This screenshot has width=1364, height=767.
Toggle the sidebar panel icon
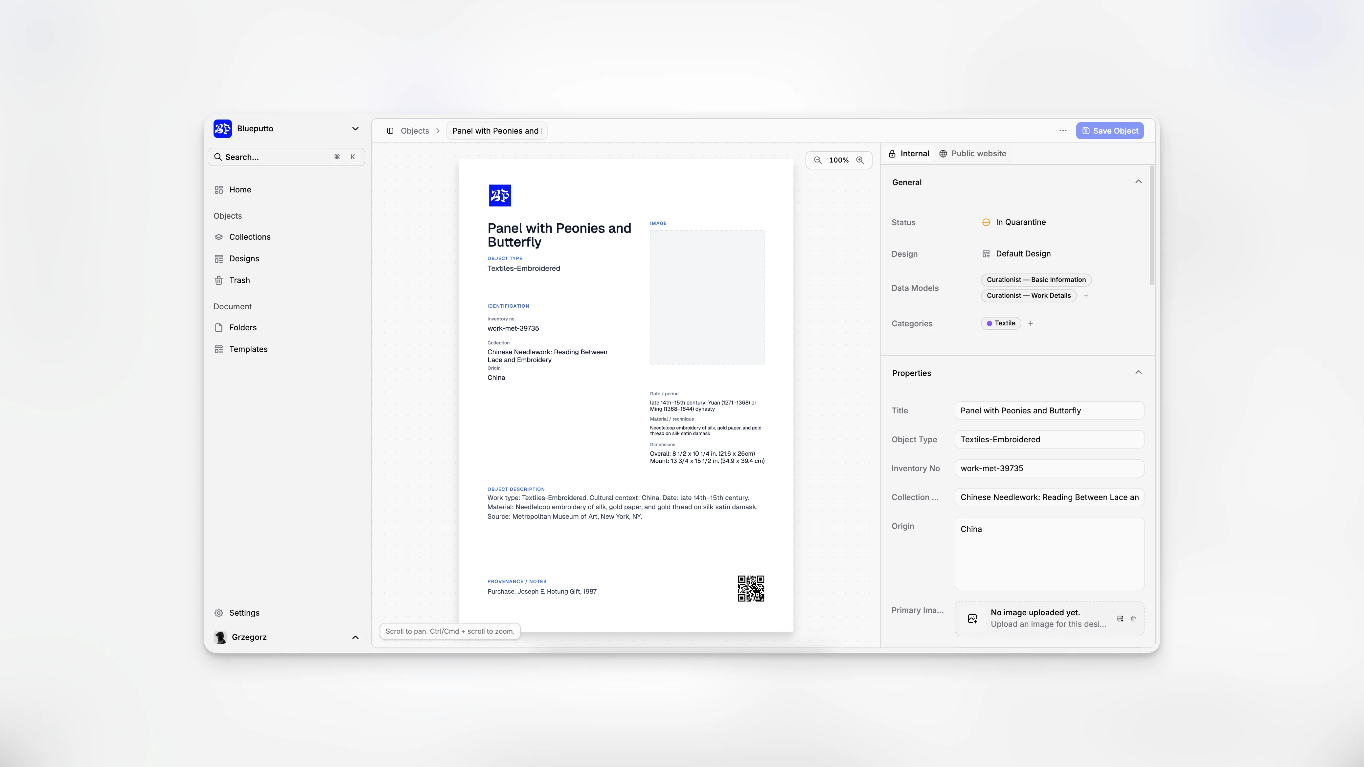[x=390, y=131]
